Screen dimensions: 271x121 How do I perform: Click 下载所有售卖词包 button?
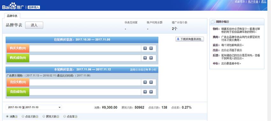[x=190, y=39]
